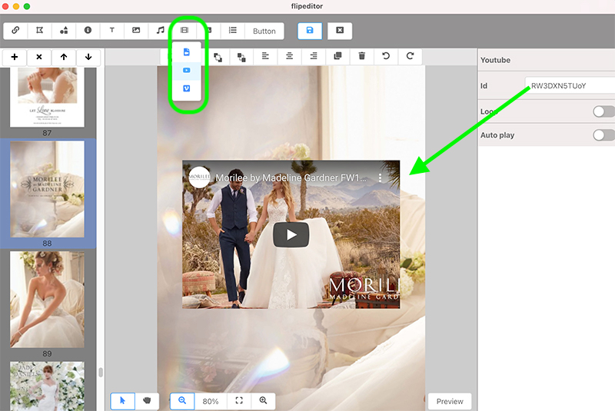Screen dimensions: 615x411
Task: Select the image insert tool
Action: point(136,31)
